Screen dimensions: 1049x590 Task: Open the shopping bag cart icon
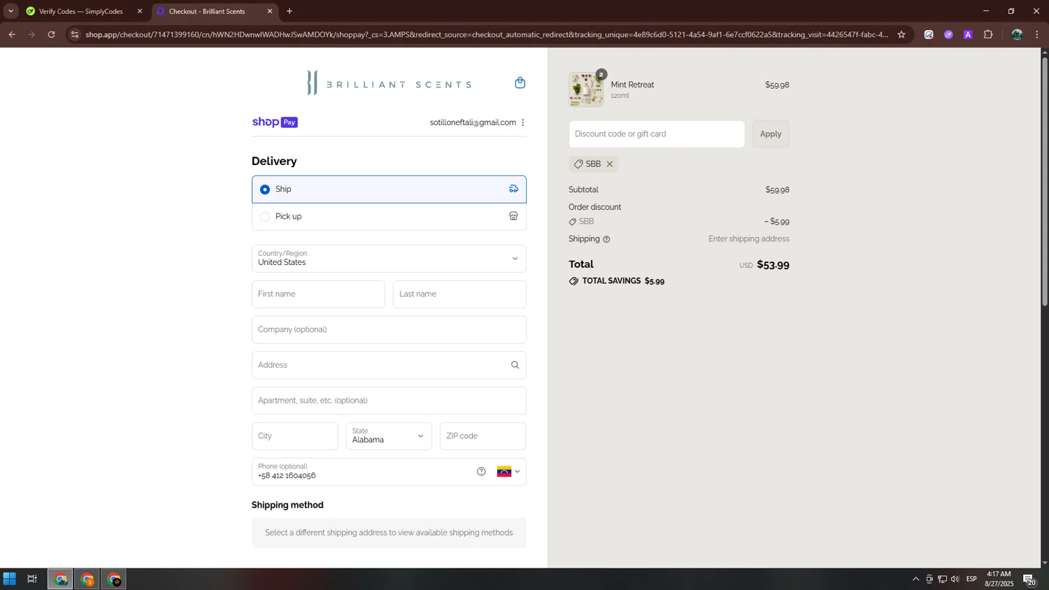[520, 83]
